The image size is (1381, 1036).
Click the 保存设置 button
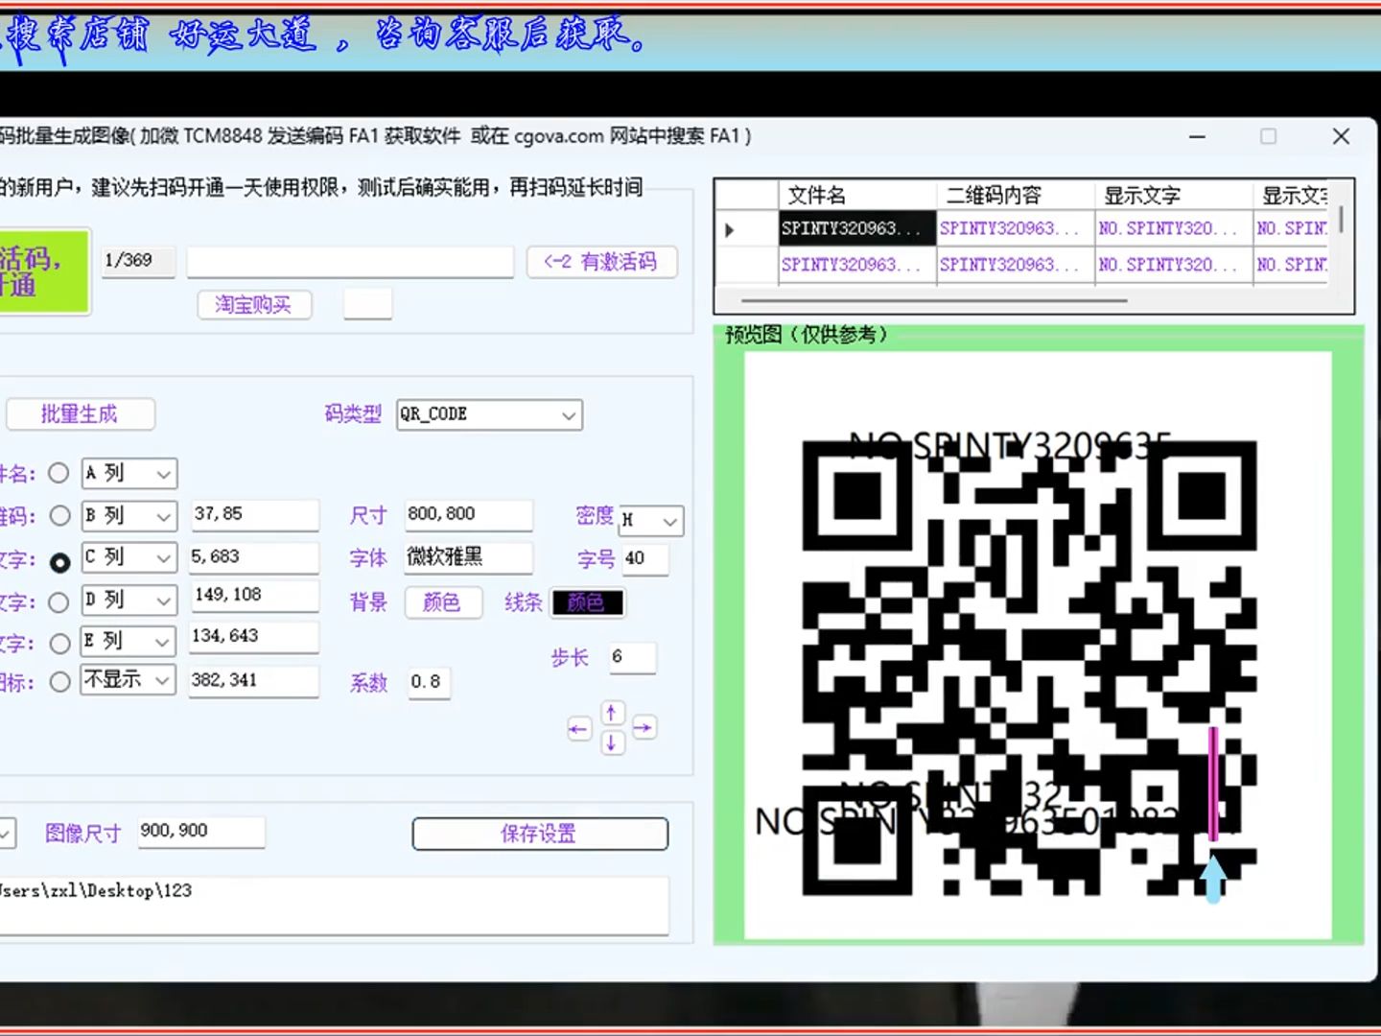(540, 834)
